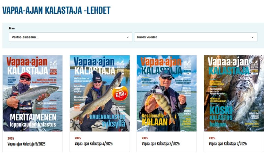Open the Vapaa-ajan Kalastaja 5/2025 cover image
Viewport: 264px width, 153px height.
tap(33, 93)
